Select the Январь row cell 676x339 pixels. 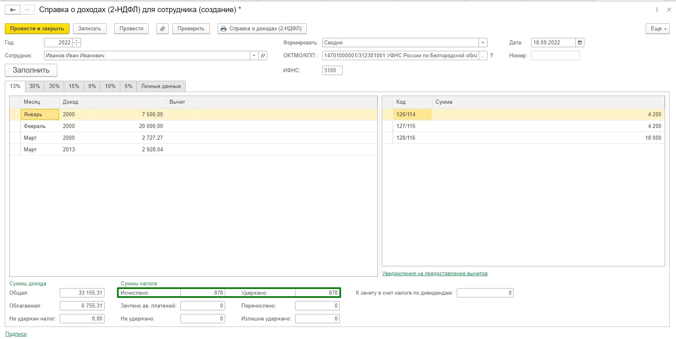click(x=40, y=115)
